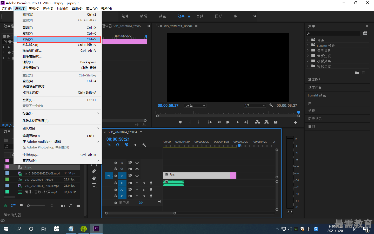The width and height of the screenshot is (374, 234).
Task: Click the Play button in Program monitor
Action: click(x=228, y=122)
